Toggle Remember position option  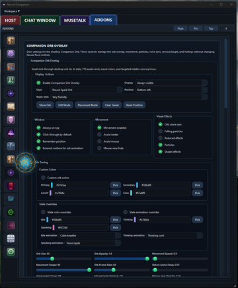click(x=38, y=141)
